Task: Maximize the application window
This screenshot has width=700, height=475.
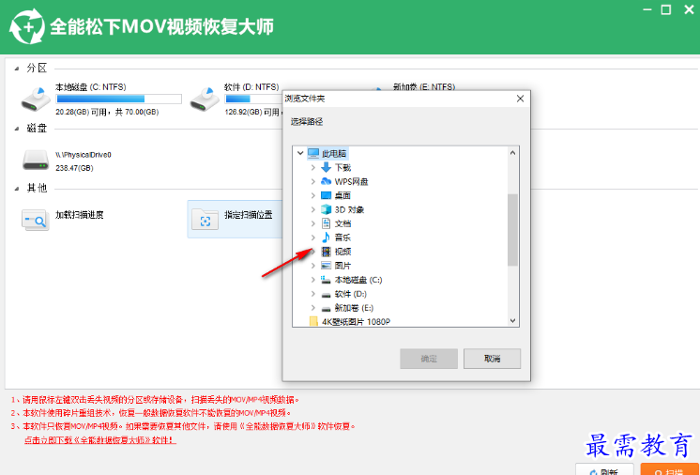Action: 666,9
